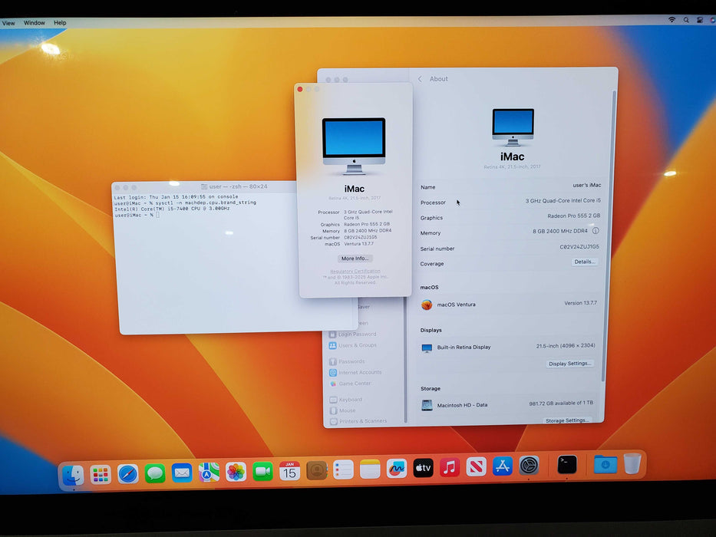
Task: Click "981.72 GB available of 1 TB"
Action: point(561,404)
